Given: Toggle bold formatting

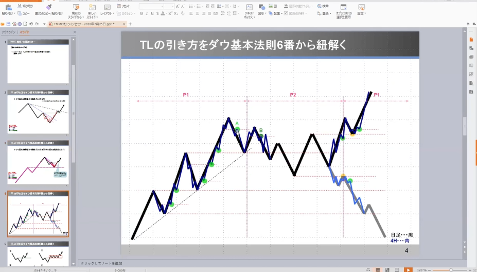Looking at the screenshot, I should (142, 13).
